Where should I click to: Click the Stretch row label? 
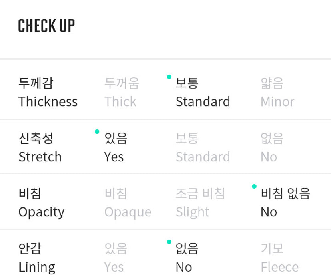40,148
